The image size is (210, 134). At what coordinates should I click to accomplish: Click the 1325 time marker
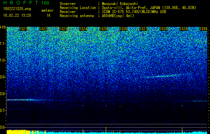103,29
